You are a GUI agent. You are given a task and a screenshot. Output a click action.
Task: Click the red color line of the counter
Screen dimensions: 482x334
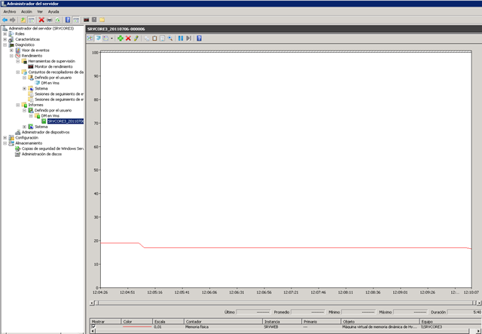pos(136,327)
